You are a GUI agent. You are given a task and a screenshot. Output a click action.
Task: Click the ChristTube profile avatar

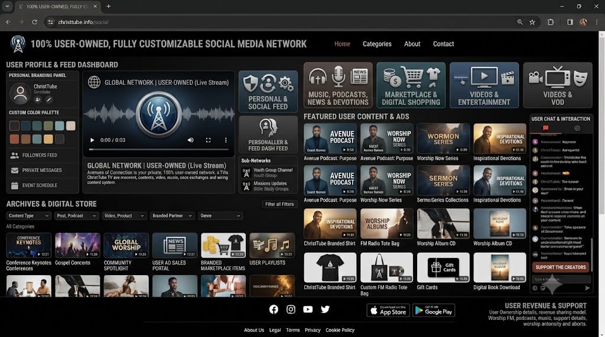pos(20,92)
